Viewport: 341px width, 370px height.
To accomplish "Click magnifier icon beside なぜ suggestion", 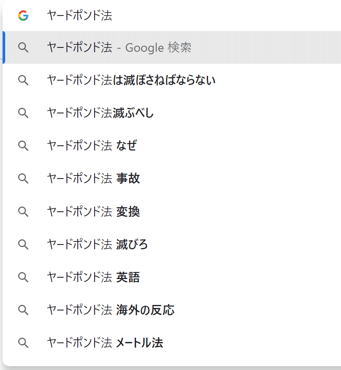I will (x=23, y=146).
